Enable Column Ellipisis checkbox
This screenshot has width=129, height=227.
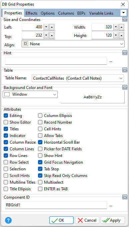[40, 116]
